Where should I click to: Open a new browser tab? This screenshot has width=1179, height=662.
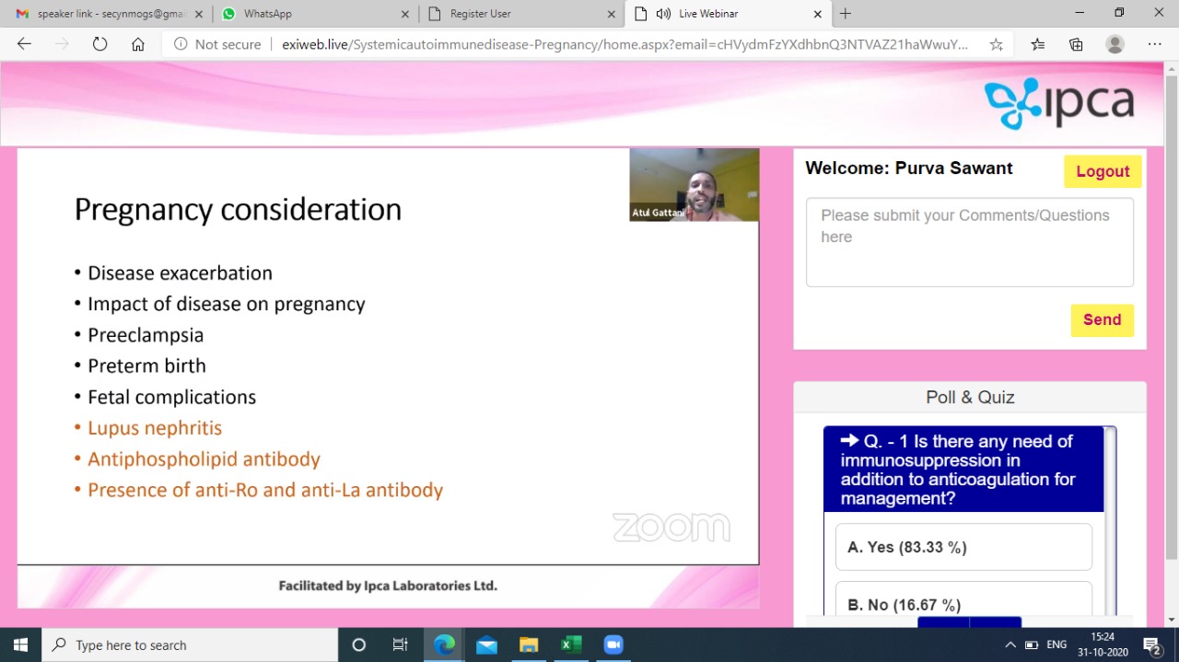pyautogui.click(x=846, y=14)
